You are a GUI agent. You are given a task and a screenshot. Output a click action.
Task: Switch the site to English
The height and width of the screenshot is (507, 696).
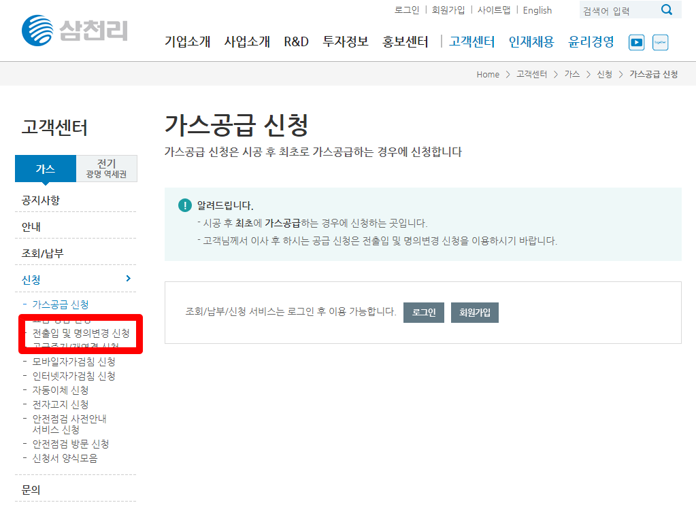[x=537, y=10]
